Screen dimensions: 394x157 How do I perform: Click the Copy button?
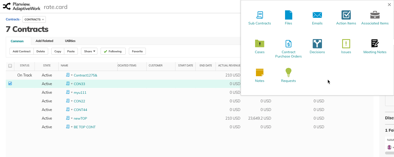tap(58, 51)
